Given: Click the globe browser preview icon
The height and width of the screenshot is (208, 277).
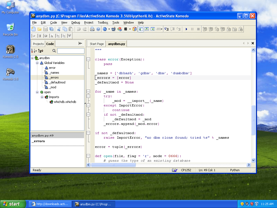Looking at the screenshot, I should (105, 29).
